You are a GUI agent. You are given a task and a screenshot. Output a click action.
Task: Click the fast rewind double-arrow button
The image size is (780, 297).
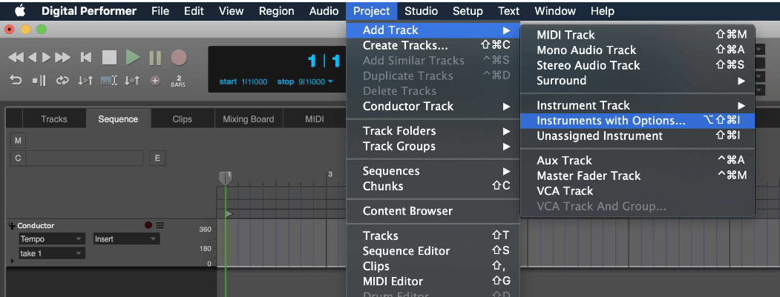16,58
